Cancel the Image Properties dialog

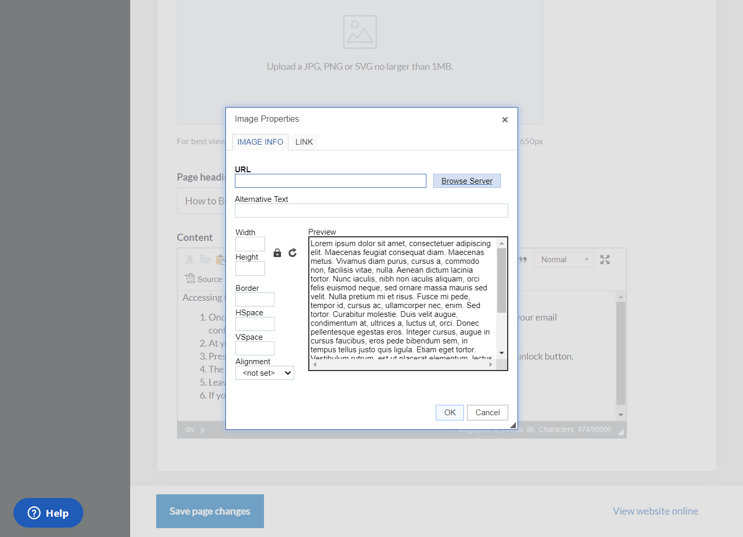pos(487,413)
